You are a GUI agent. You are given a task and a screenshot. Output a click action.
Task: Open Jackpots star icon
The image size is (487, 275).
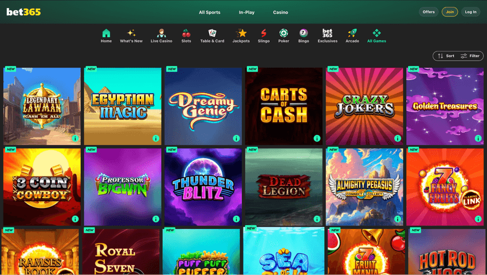pos(241,33)
